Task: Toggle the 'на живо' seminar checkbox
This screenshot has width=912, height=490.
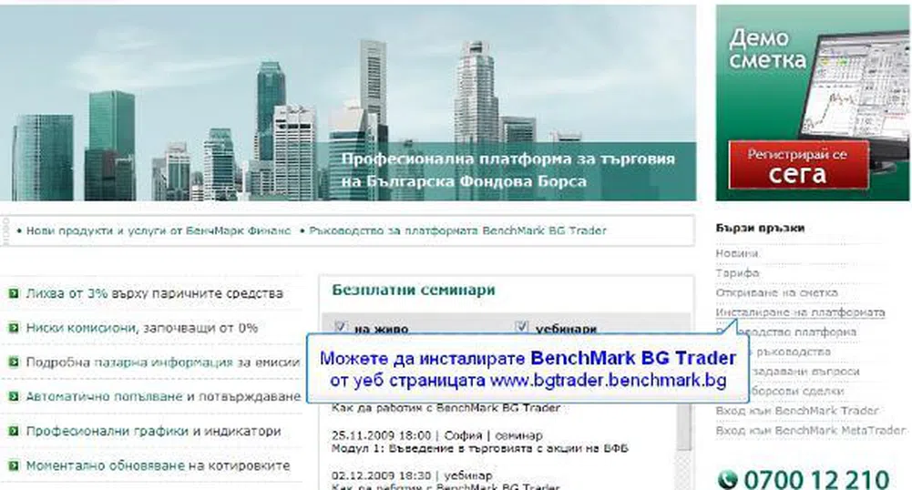Action: point(341,327)
